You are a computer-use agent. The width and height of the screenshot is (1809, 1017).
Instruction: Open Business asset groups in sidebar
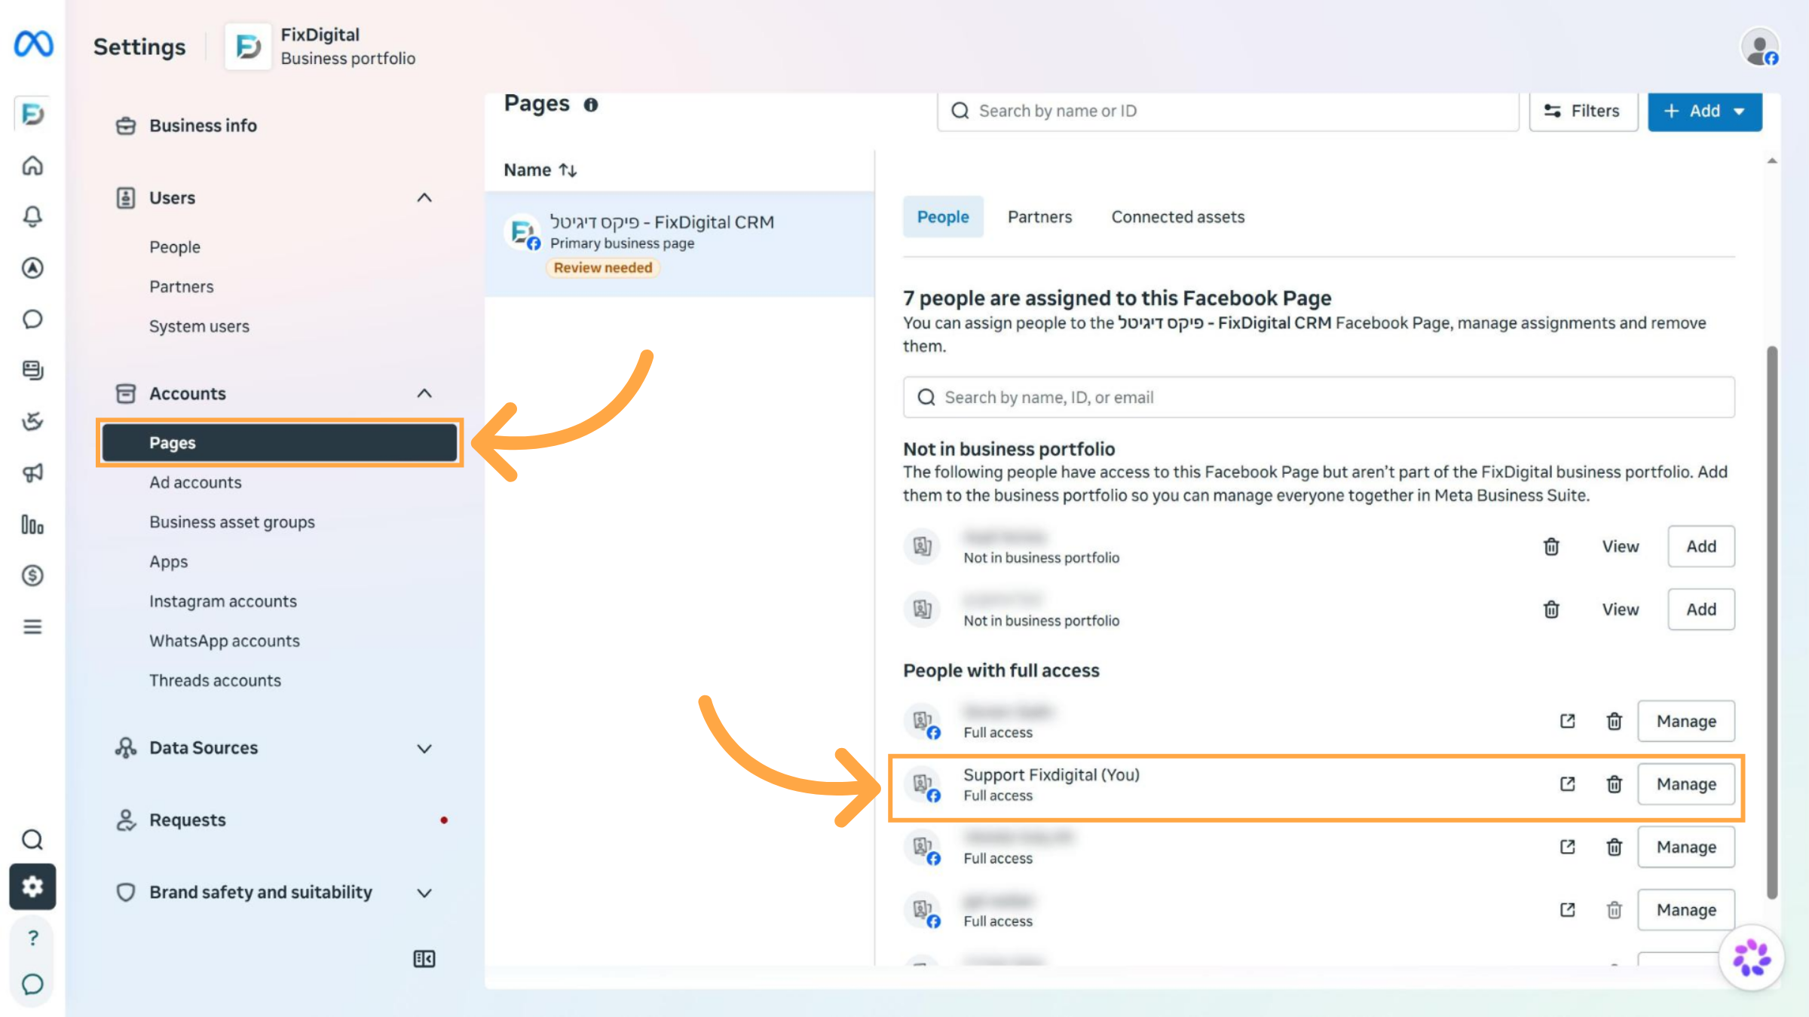[x=232, y=522]
